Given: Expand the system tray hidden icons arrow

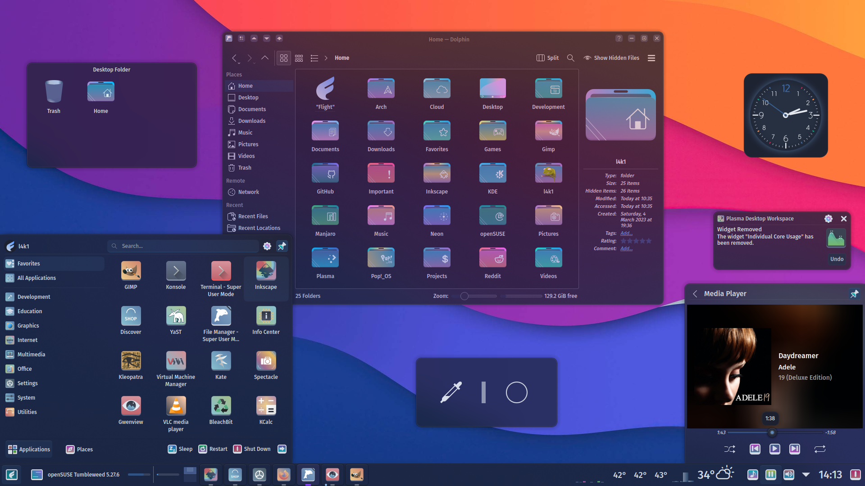Looking at the screenshot, I should [x=806, y=474].
